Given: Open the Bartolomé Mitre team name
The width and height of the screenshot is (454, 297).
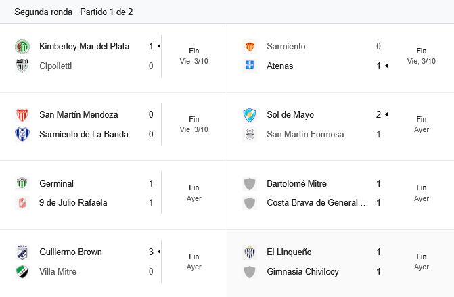Looking at the screenshot, I should [299, 183].
